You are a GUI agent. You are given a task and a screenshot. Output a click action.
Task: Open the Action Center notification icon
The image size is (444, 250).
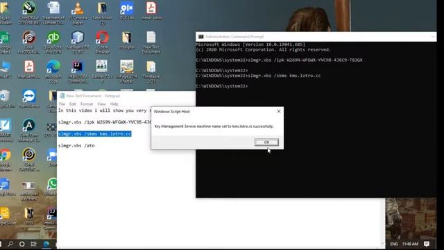pos(427,244)
